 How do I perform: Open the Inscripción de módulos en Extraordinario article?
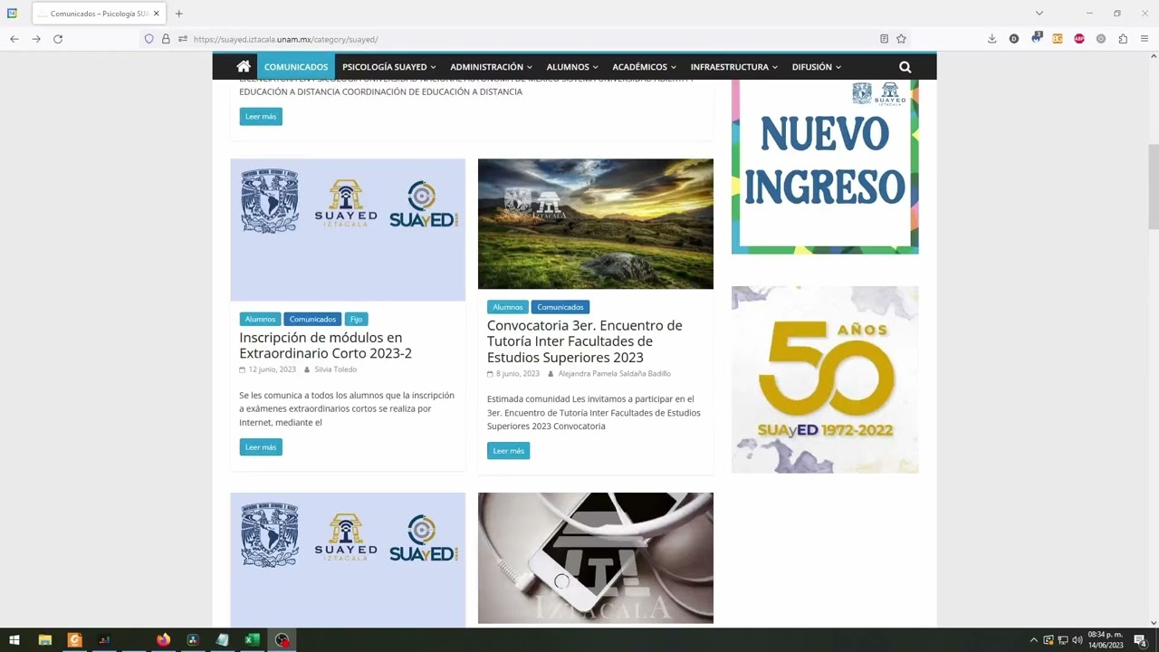tap(326, 345)
